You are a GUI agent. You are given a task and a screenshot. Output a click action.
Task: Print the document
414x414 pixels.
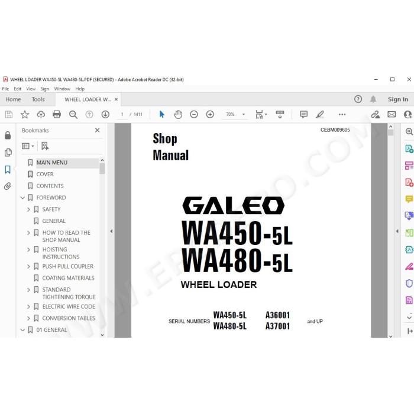(57, 114)
